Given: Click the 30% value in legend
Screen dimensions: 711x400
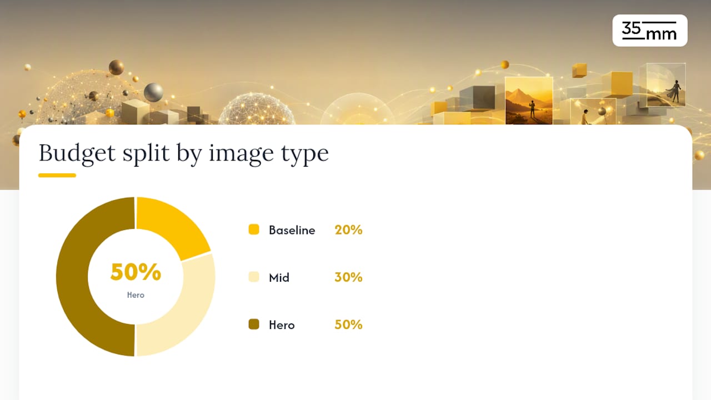Looking at the screenshot, I should [x=348, y=277].
